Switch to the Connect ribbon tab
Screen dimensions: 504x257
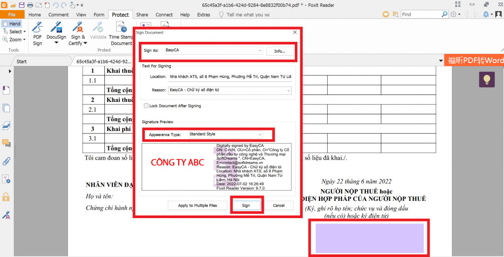tap(164, 14)
